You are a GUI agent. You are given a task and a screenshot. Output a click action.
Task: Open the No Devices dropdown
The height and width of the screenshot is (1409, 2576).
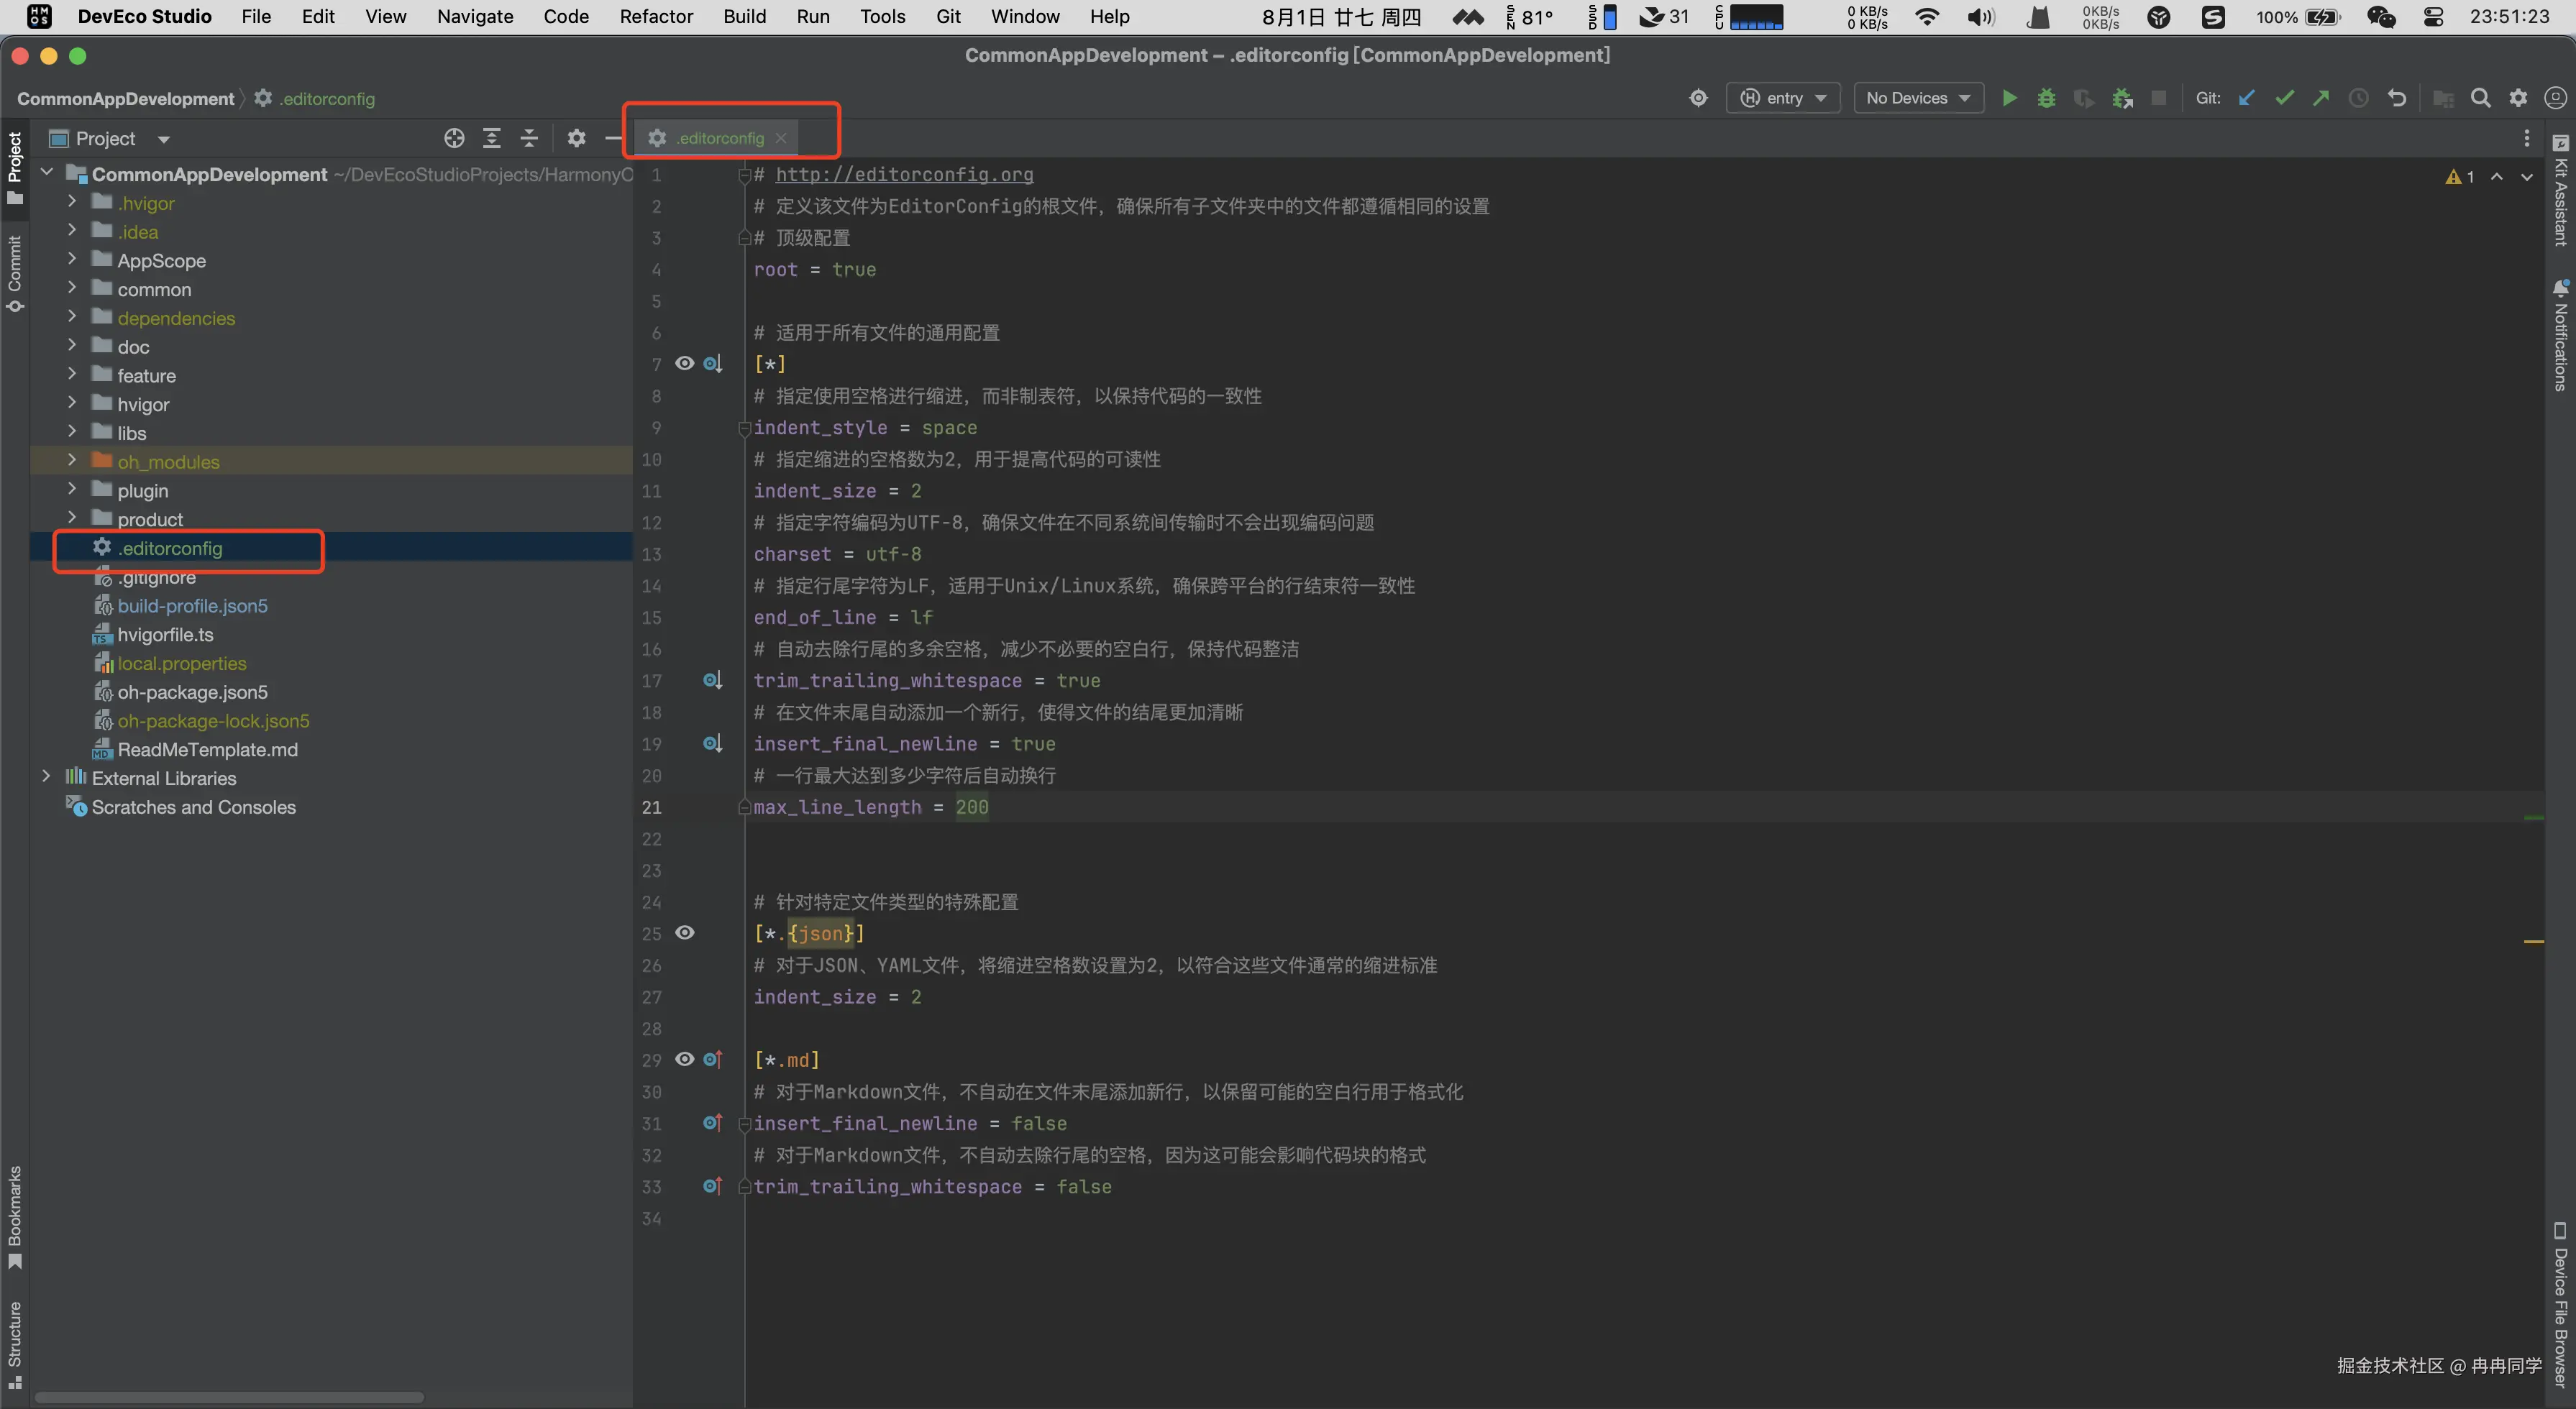click(x=1917, y=98)
